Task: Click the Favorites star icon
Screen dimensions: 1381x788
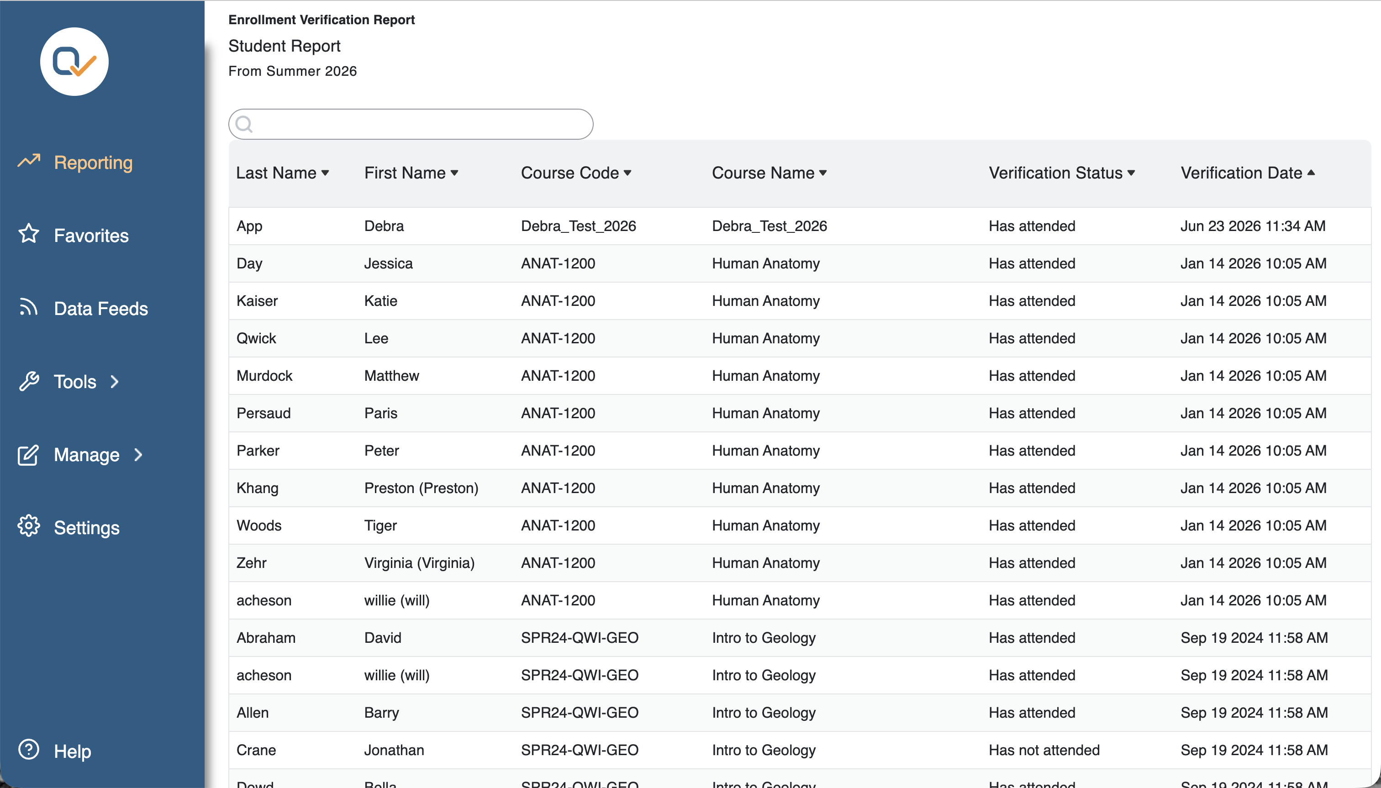Action: 29,234
